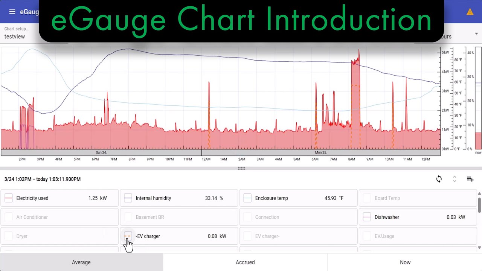Click the Connection label
This screenshot has width=482, height=271.
pyautogui.click(x=267, y=217)
